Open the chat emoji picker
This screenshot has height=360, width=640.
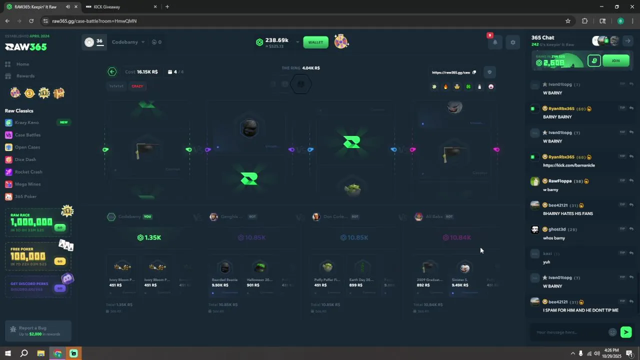[612, 332]
